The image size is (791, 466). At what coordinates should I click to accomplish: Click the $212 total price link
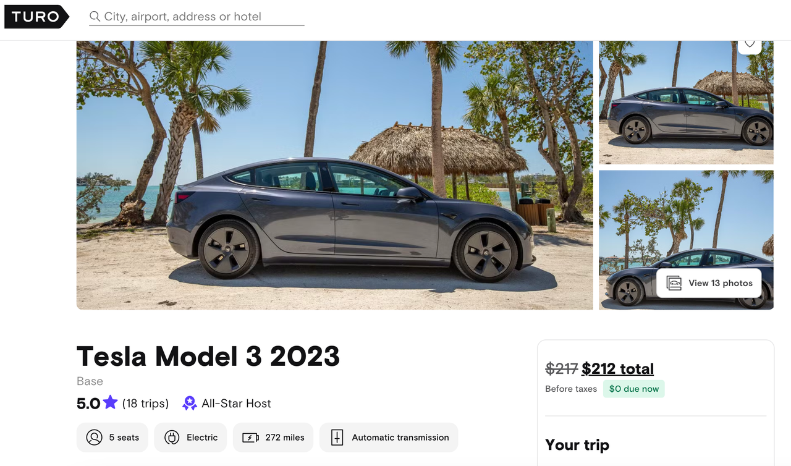point(617,369)
